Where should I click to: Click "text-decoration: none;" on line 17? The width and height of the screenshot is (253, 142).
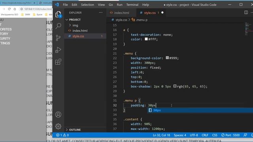pyautogui.click(x=152, y=35)
